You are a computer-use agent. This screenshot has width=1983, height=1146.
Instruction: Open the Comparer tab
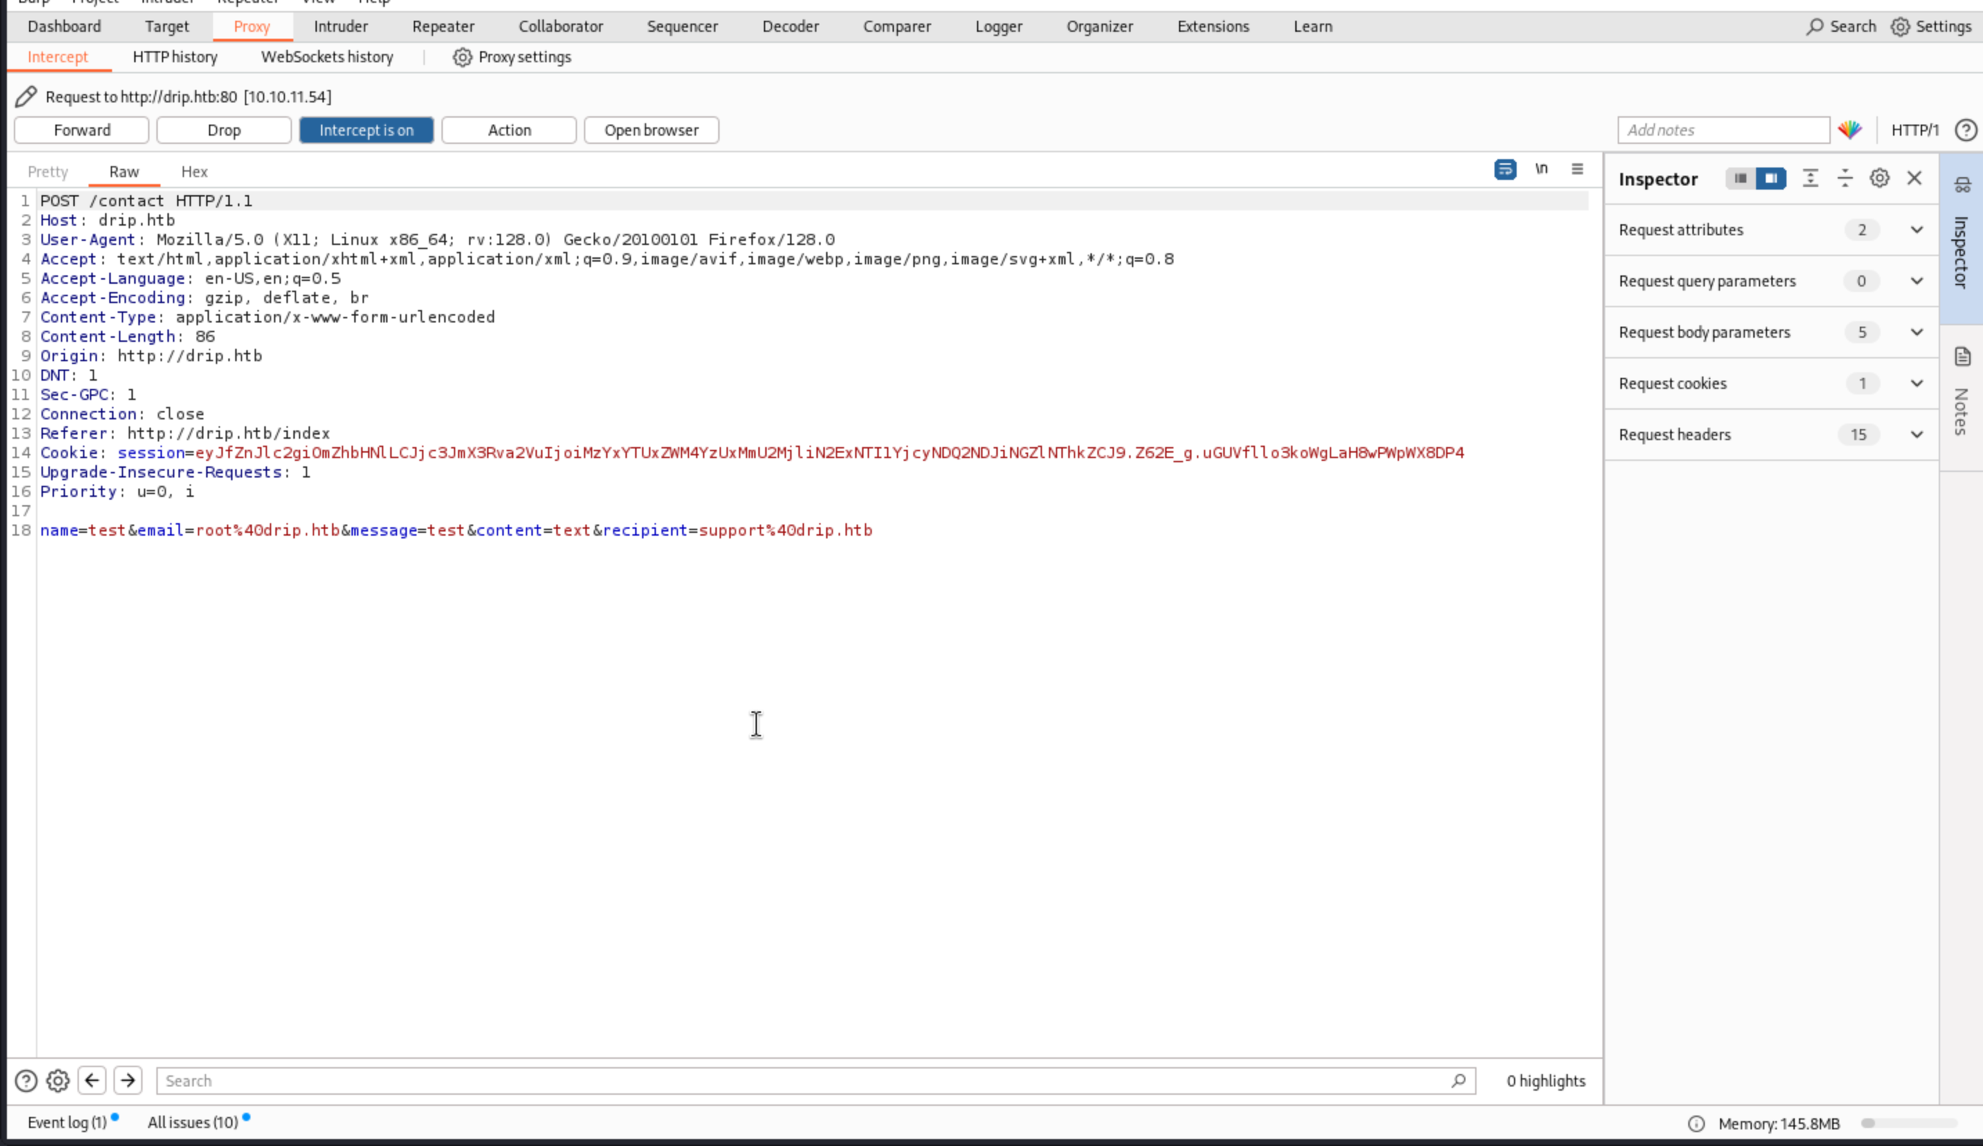pyautogui.click(x=897, y=27)
